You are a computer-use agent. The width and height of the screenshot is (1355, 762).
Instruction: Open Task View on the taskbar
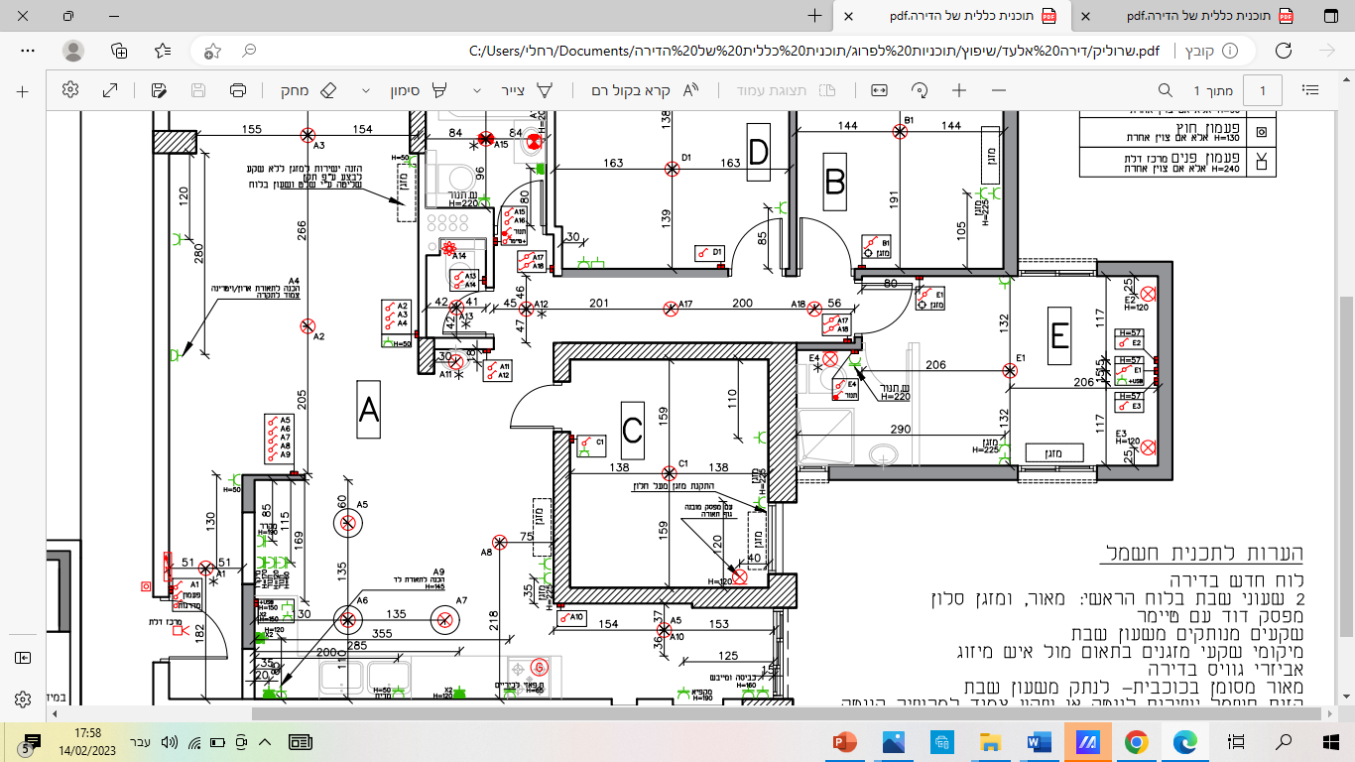point(1237,741)
